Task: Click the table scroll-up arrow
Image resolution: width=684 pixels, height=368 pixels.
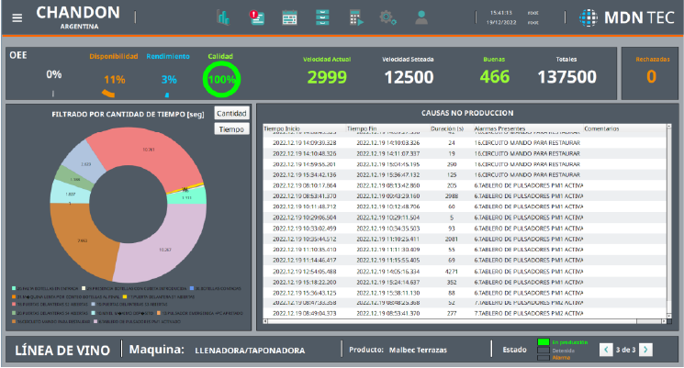Action: (x=669, y=127)
